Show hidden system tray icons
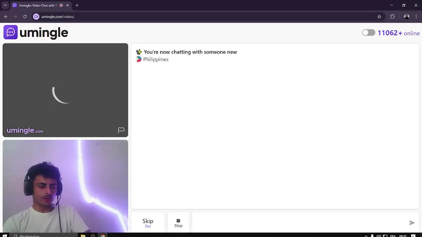 (366, 236)
